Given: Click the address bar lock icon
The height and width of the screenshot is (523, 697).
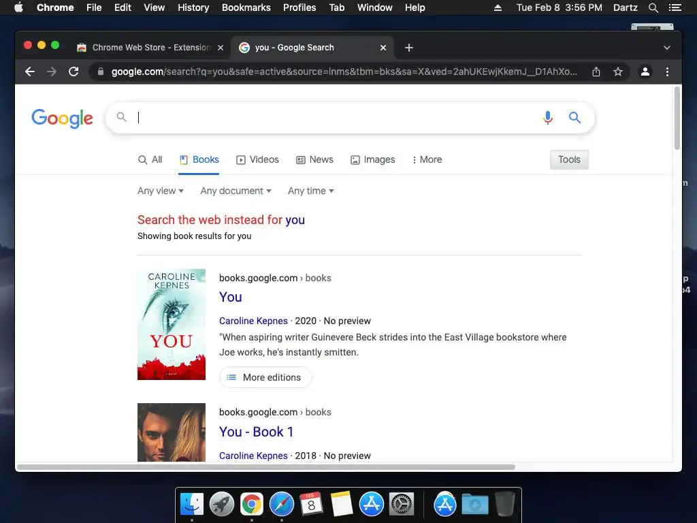Looking at the screenshot, I should tap(101, 72).
